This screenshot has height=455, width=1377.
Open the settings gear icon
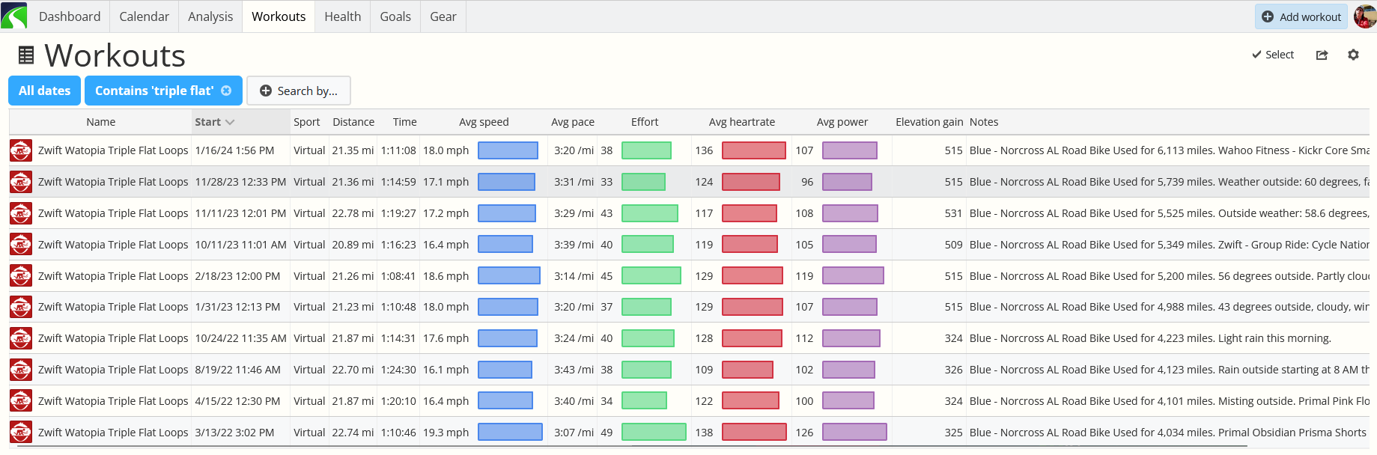click(1353, 55)
